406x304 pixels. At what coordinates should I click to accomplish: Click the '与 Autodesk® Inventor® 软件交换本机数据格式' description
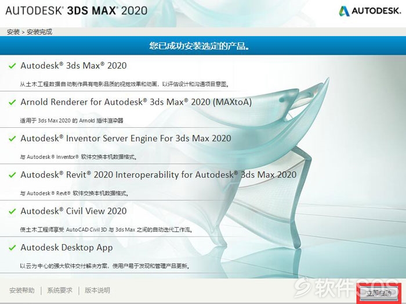78,157
